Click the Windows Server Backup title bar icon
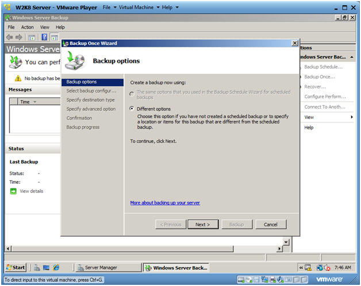The height and width of the screenshot is (286, 361). point(8,18)
